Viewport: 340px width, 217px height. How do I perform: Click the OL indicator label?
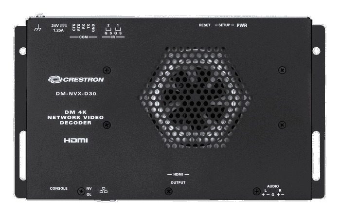point(89,195)
